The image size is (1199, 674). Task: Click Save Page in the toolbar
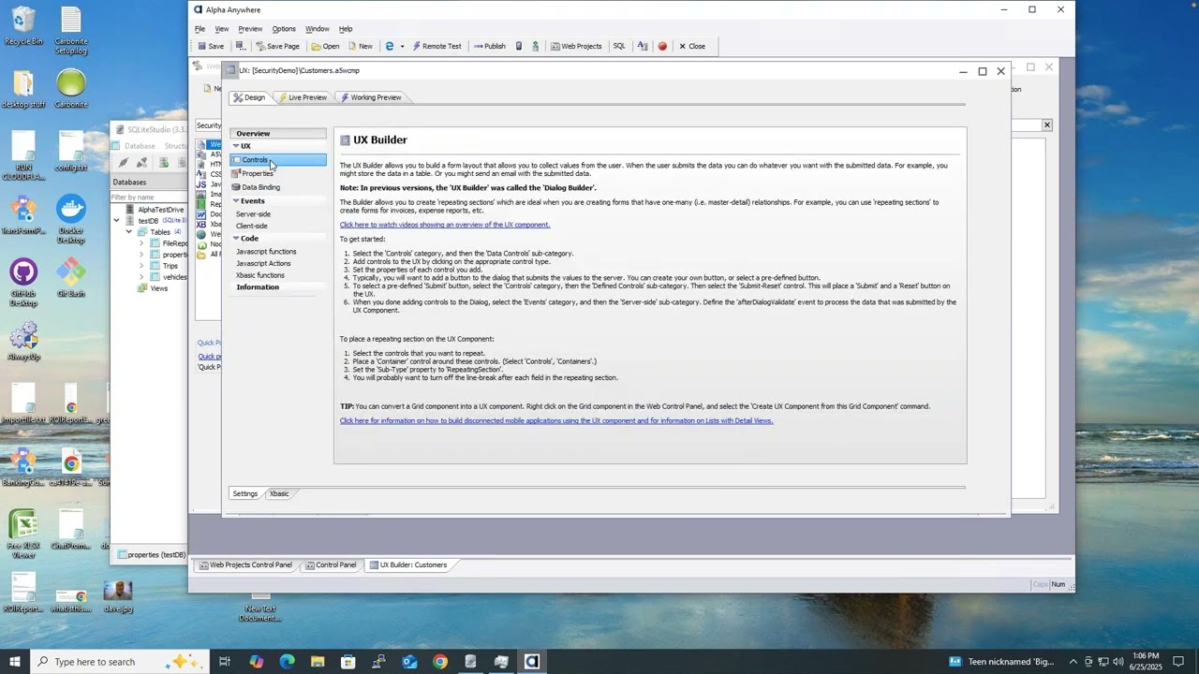point(277,46)
